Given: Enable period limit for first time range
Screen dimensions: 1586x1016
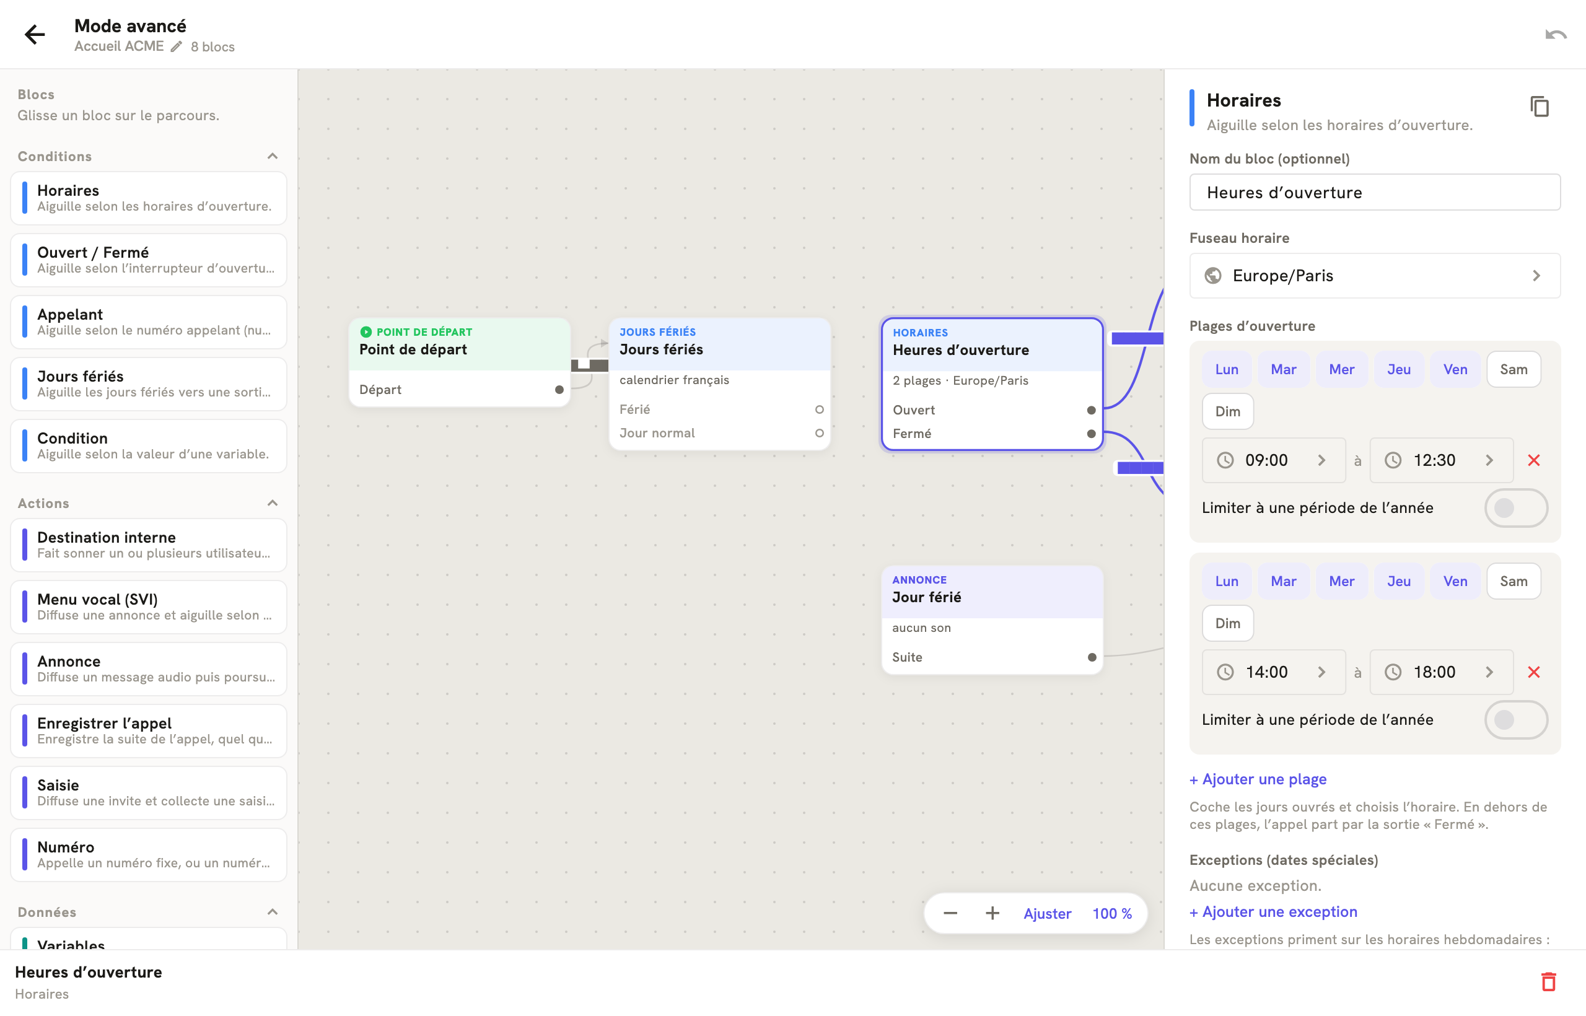Looking at the screenshot, I should (1515, 508).
